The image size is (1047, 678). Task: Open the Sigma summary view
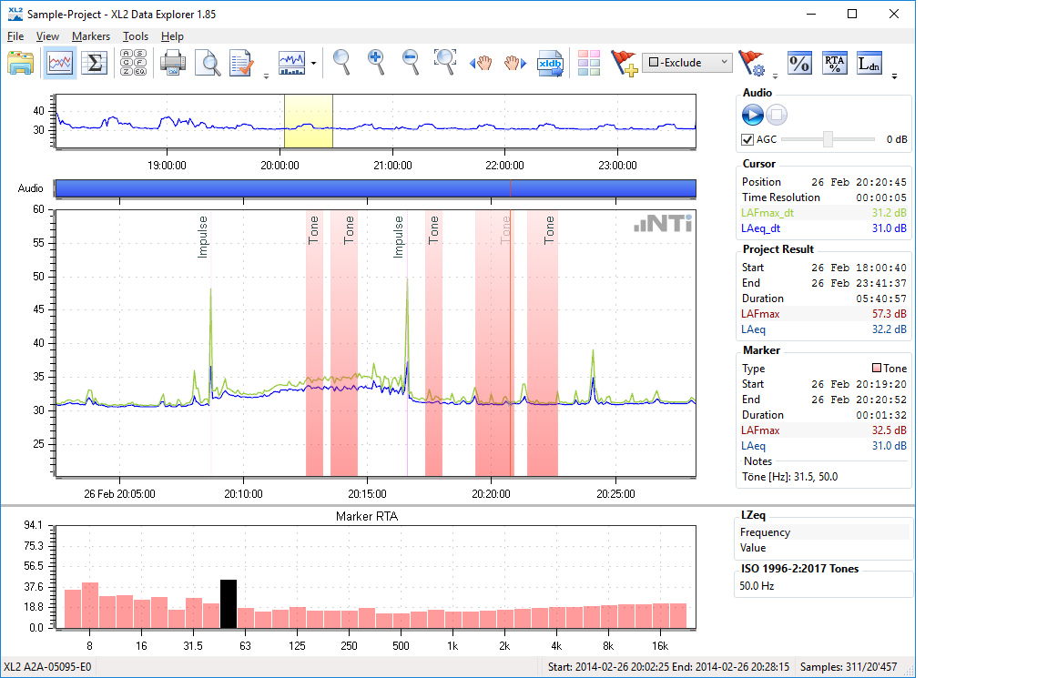coord(94,63)
